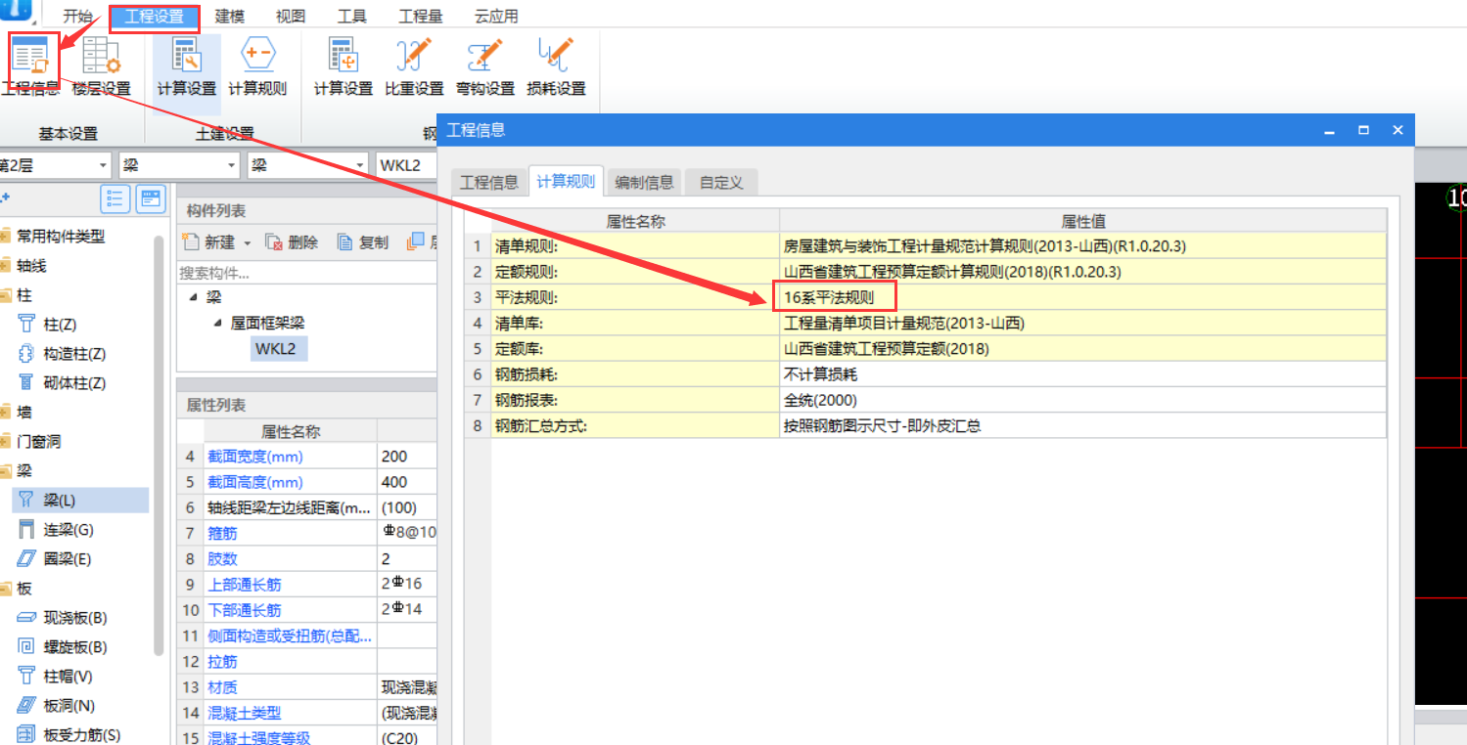Switch navigation to list view icon
The width and height of the screenshot is (1467, 745).
[x=115, y=198]
